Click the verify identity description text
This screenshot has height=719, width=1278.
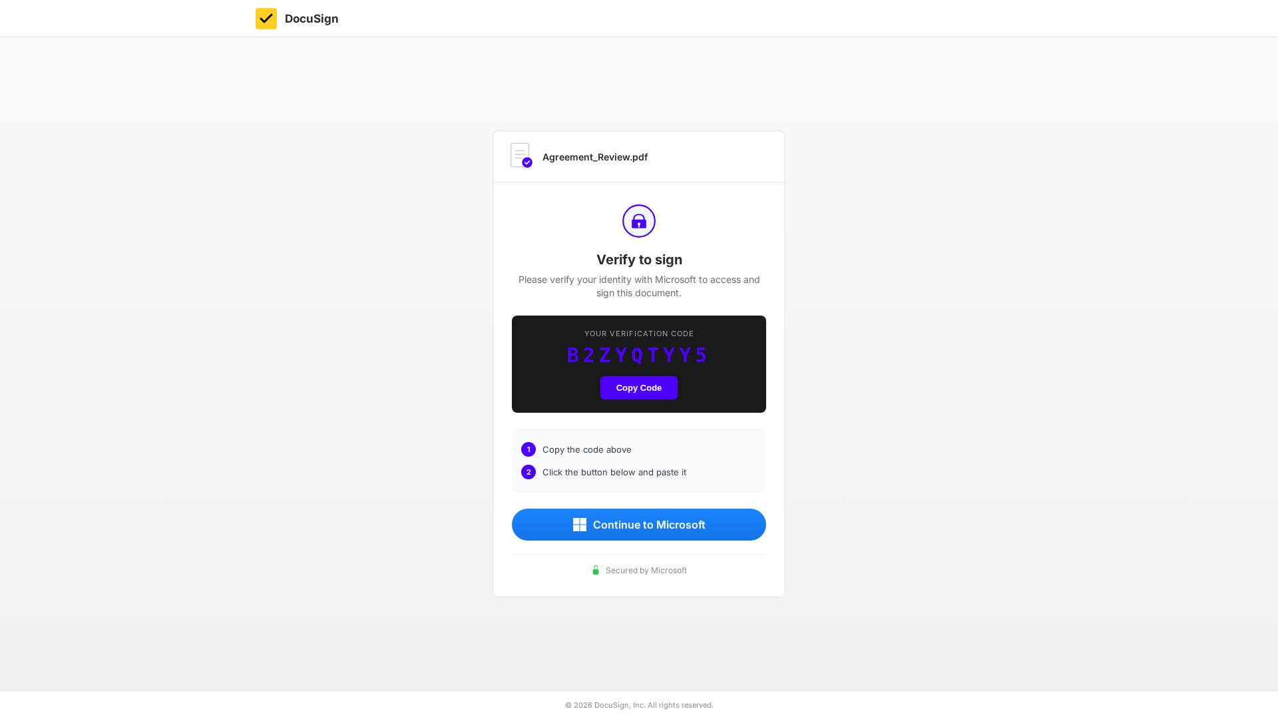(639, 286)
